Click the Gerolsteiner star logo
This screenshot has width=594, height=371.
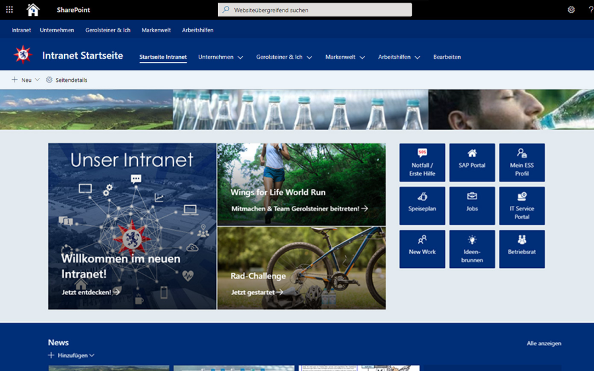tap(22, 55)
